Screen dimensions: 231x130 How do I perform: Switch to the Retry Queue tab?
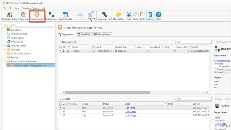[102, 34]
